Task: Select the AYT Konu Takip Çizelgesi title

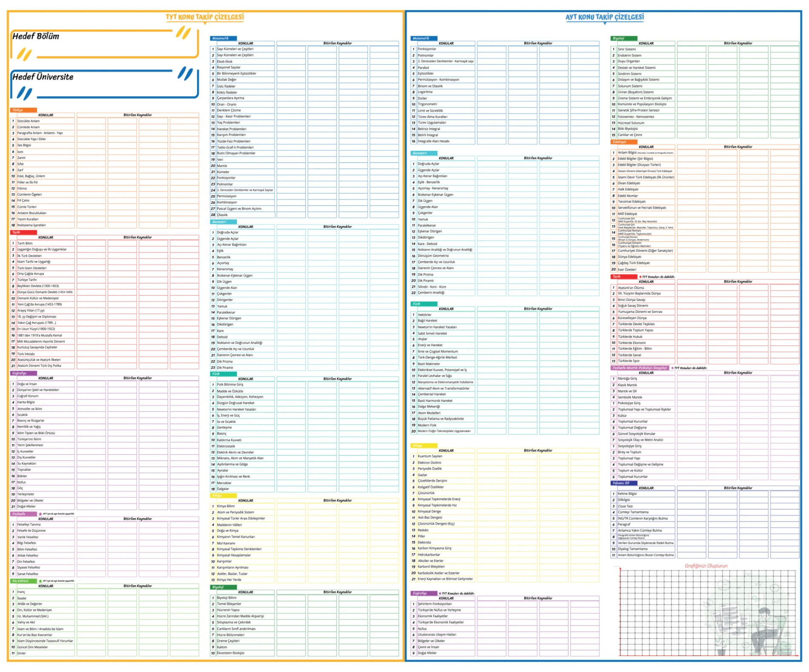Action: pos(604,17)
